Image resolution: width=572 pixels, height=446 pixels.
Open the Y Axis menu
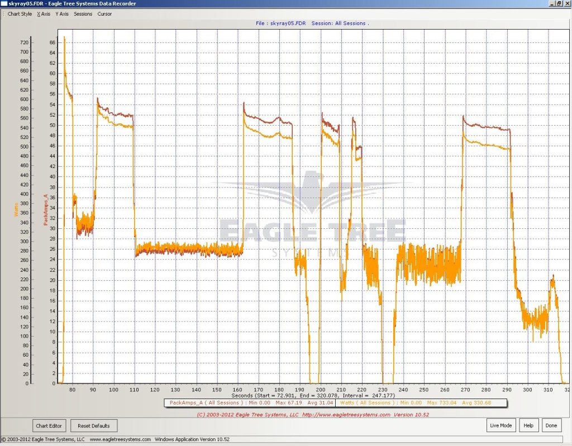tap(61, 14)
